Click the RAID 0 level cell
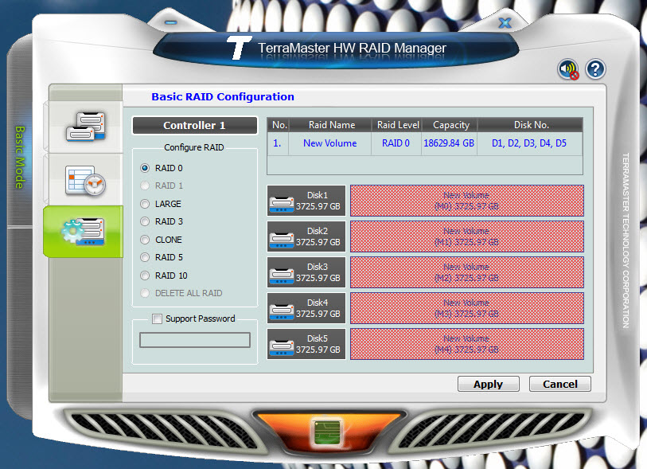Image resolution: width=647 pixels, height=469 pixels. click(396, 143)
